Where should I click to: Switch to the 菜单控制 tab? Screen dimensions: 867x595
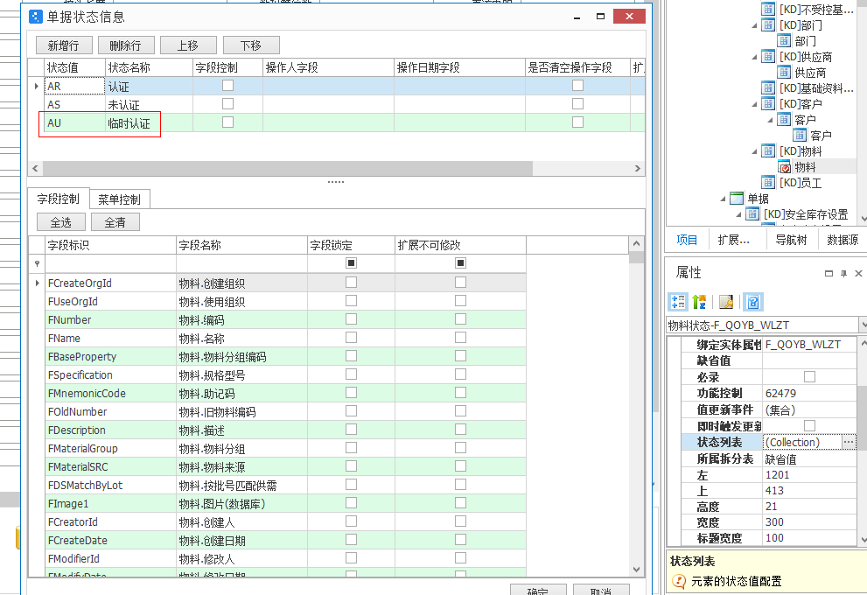point(123,199)
